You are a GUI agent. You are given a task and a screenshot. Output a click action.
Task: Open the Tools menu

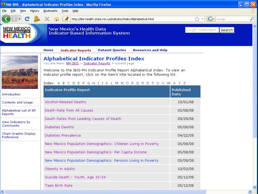click(65, 11)
